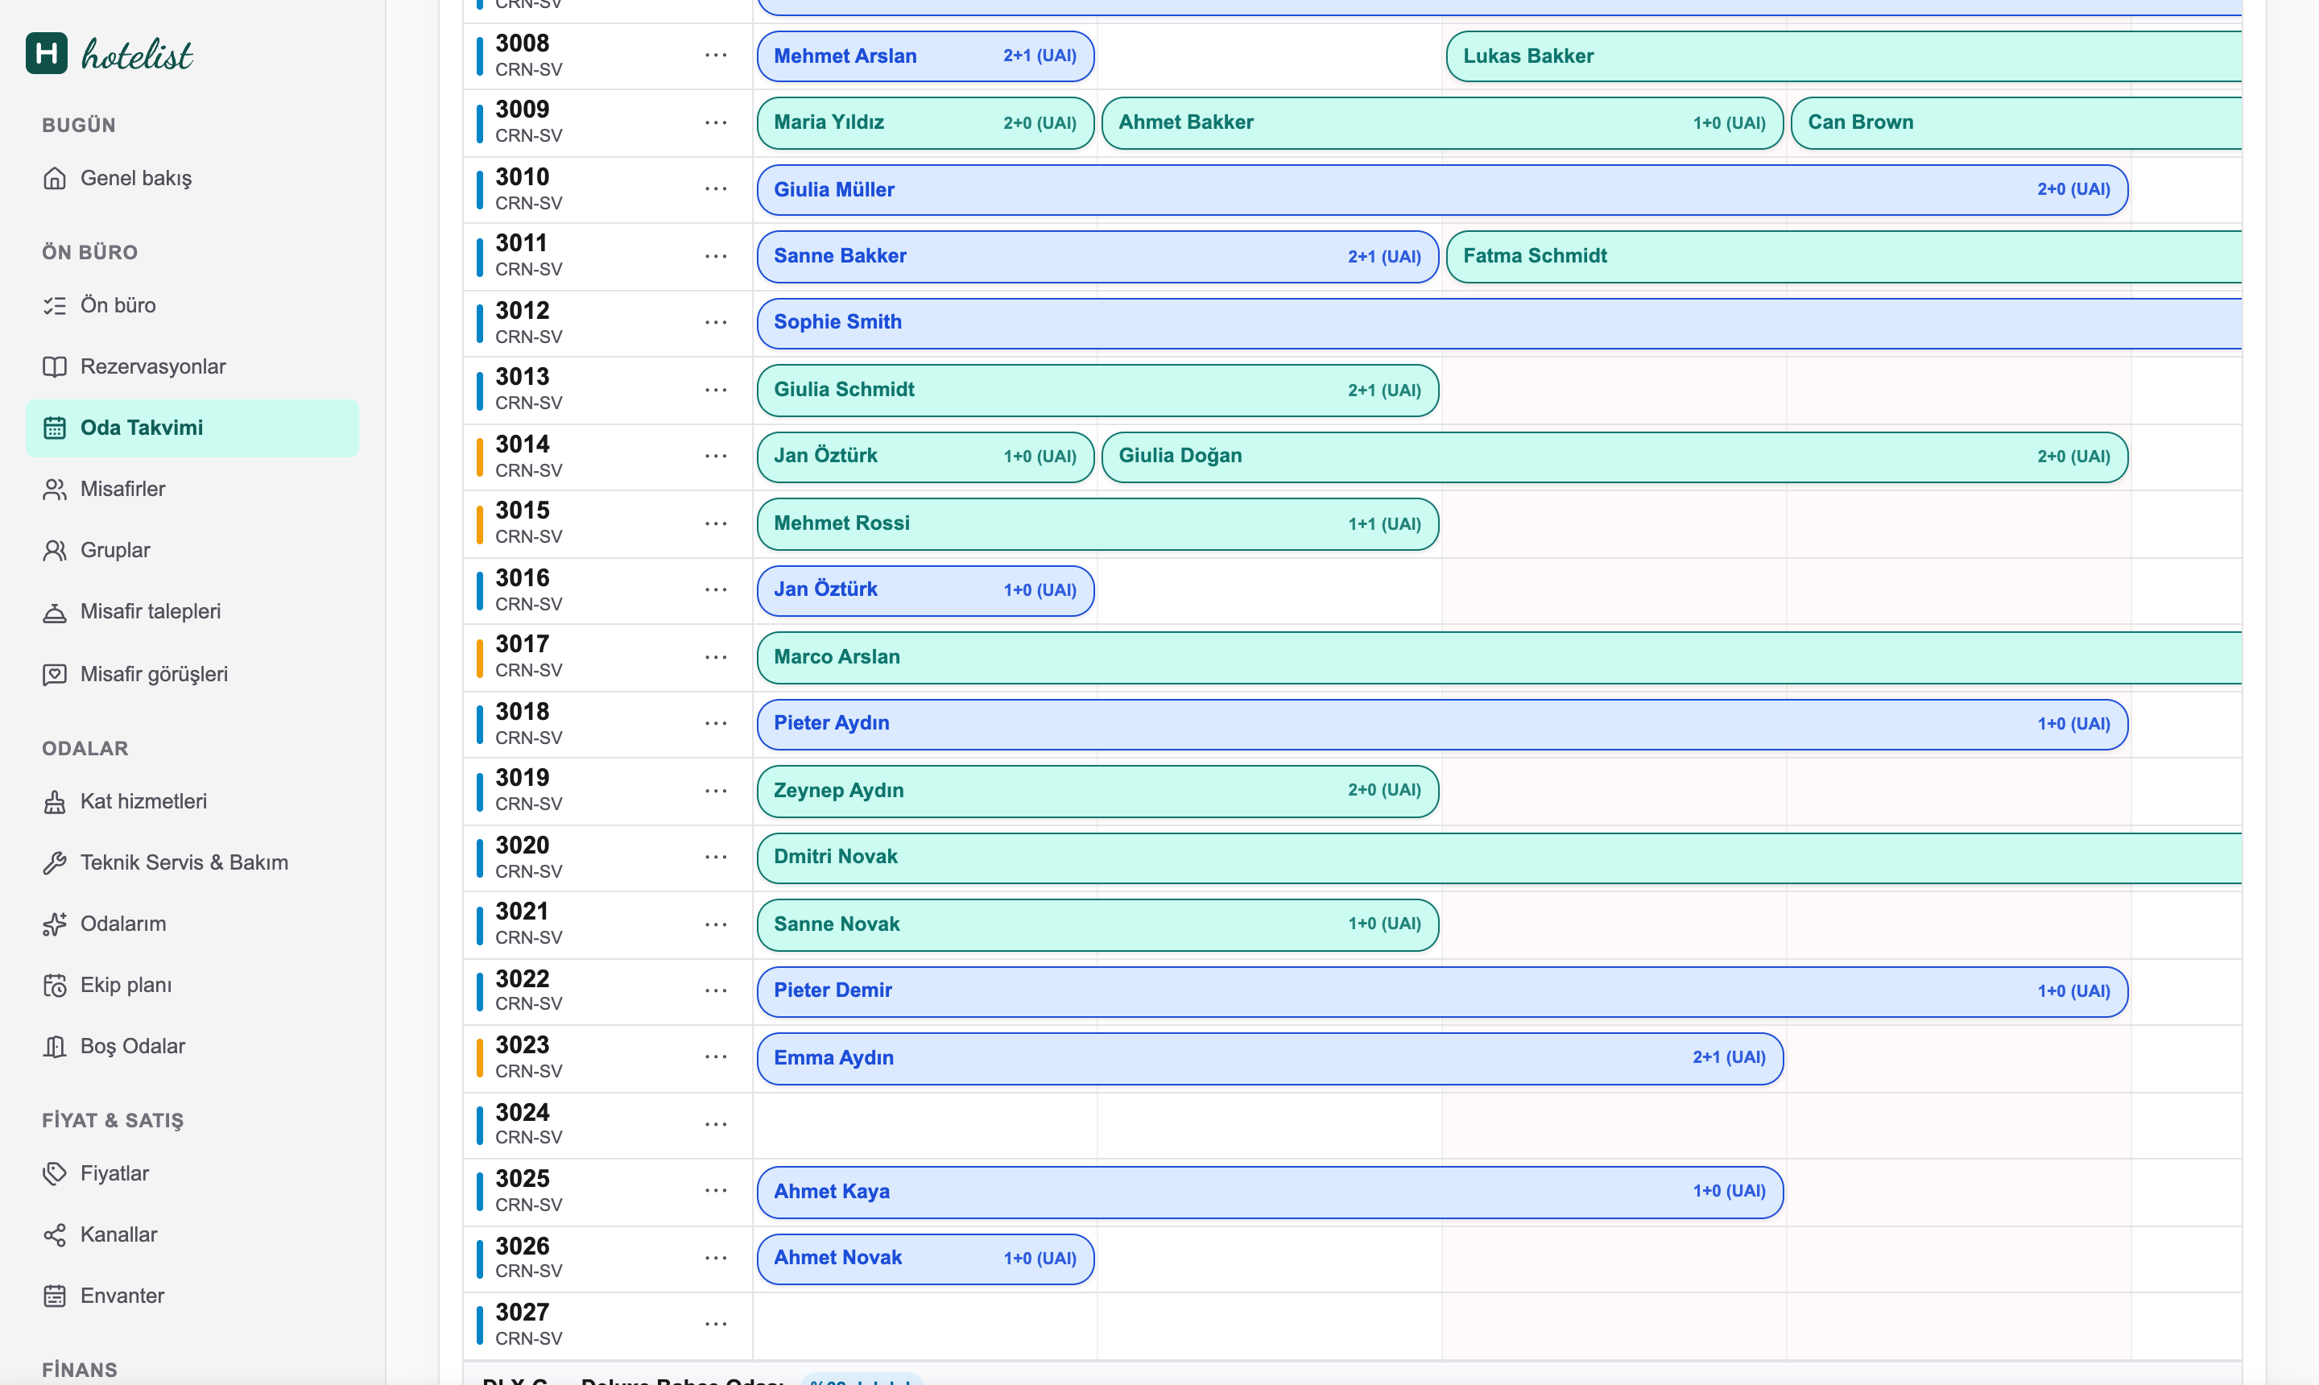Image resolution: width=2319 pixels, height=1385 pixels.
Task: Click the Teknik Servis & Bakım wrench icon
Action: 55,862
